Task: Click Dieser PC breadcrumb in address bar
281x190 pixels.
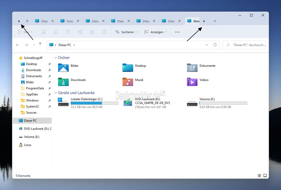Action: (x=65, y=45)
